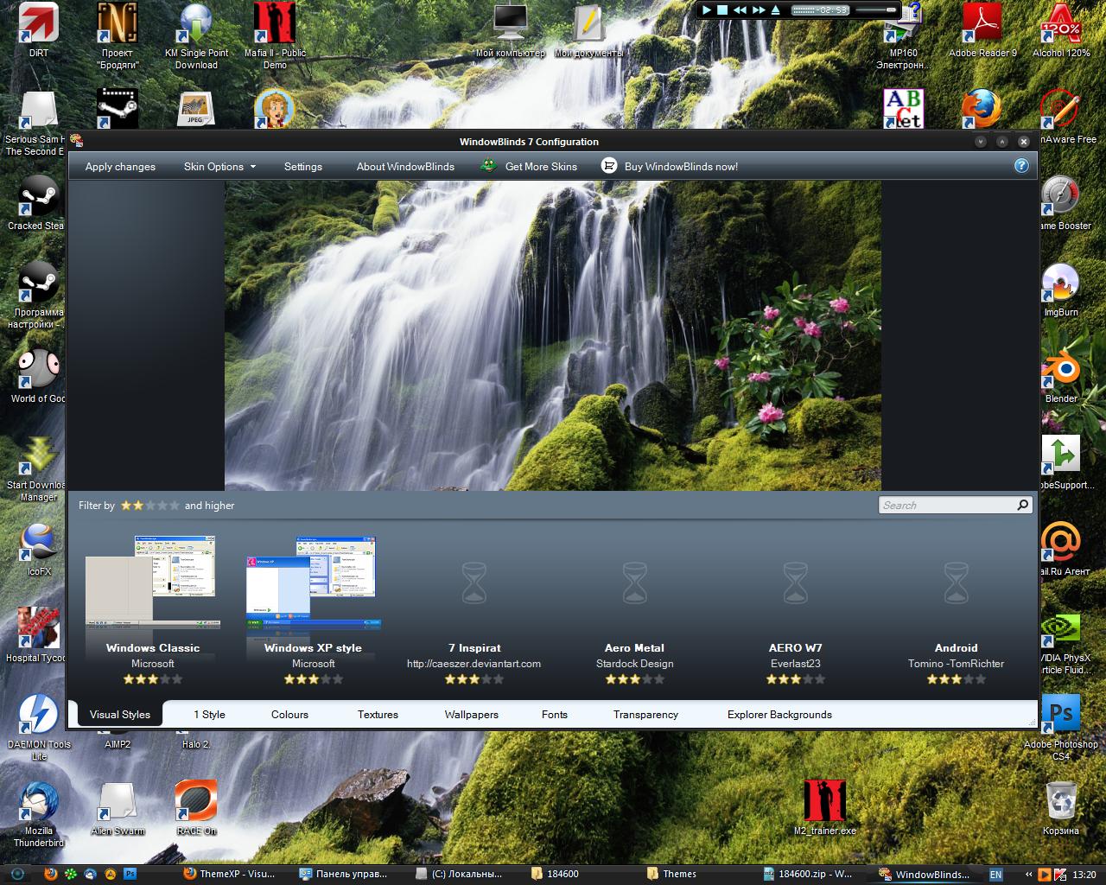Click the magnifier icon in the Search box
This screenshot has height=885, width=1106.
pos(1023,505)
